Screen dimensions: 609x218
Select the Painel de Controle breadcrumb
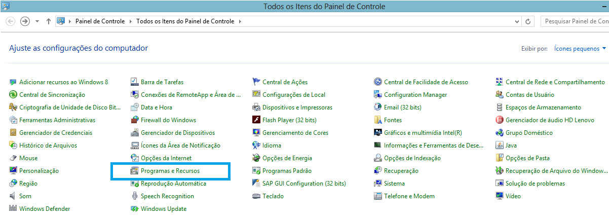(x=101, y=22)
